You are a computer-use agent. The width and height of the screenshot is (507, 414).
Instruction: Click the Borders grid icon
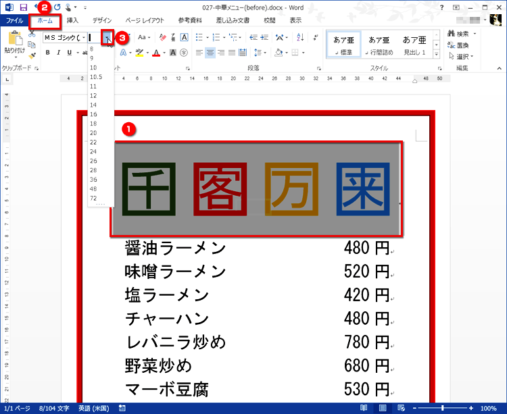295,52
